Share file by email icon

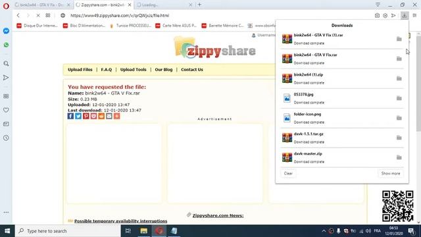click(x=109, y=116)
